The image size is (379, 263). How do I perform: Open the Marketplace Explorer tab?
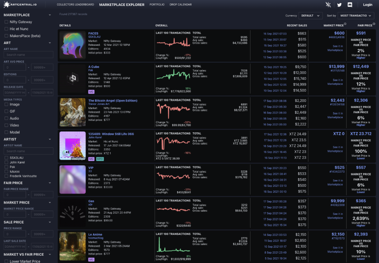click(121, 5)
